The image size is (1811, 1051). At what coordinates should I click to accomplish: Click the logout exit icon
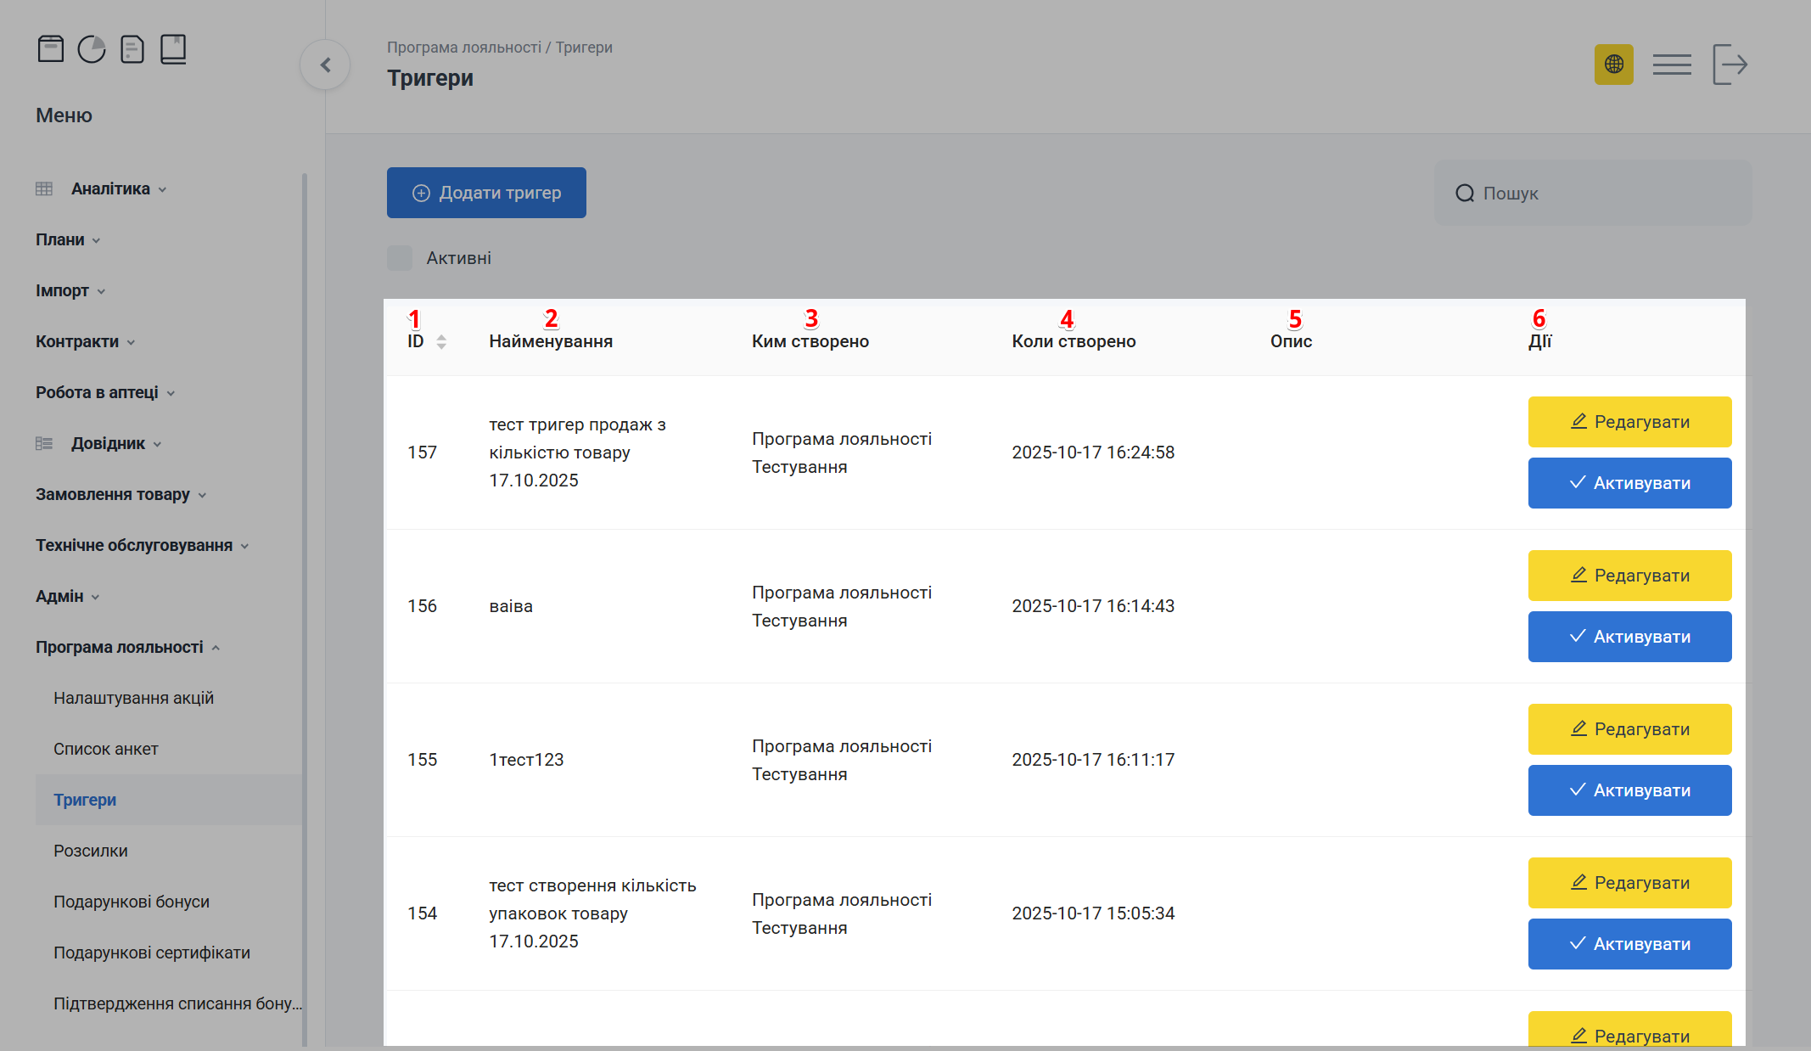point(1730,65)
